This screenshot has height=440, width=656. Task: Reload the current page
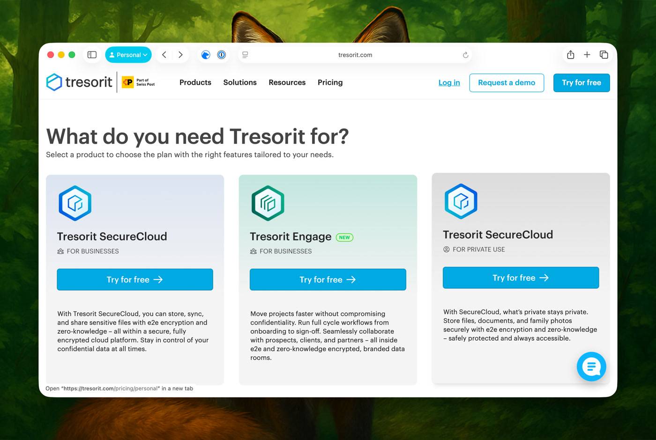(x=465, y=55)
